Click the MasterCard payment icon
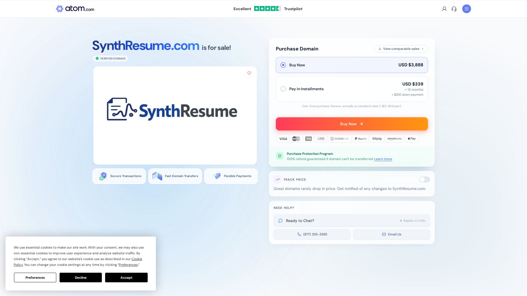This screenshot has height=296, width=527. tap(296, 139)
